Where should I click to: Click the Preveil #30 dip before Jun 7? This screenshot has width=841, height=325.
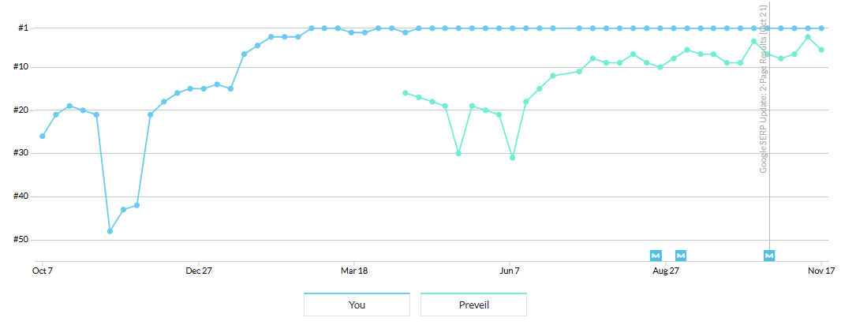[458, 154]
